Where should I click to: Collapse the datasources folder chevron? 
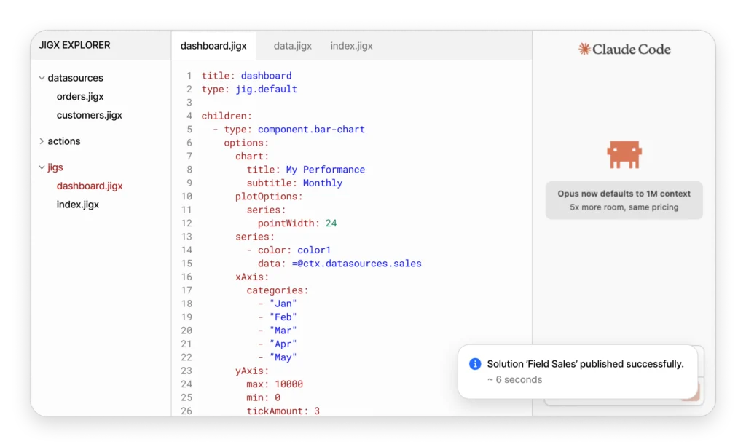[x=42, y=78]
